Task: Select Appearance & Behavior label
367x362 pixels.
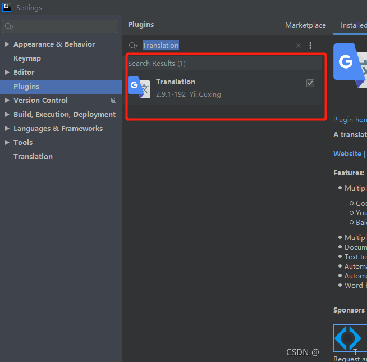Action: coord(54,44)
